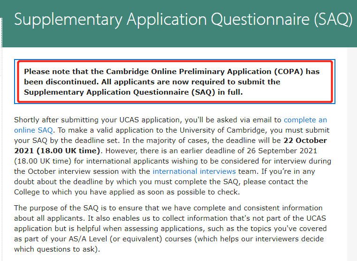Follow the "online SAQ" link continuation
Image resolution: width=357 pixels, height=261 pixels.
coord(33,130)
